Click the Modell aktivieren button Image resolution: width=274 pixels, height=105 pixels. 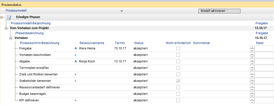pos(219,11)
